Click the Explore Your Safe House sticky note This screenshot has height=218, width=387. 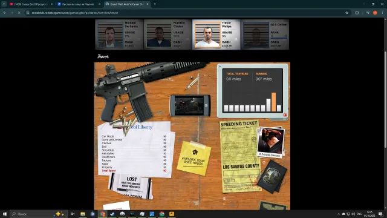(194, 158)
